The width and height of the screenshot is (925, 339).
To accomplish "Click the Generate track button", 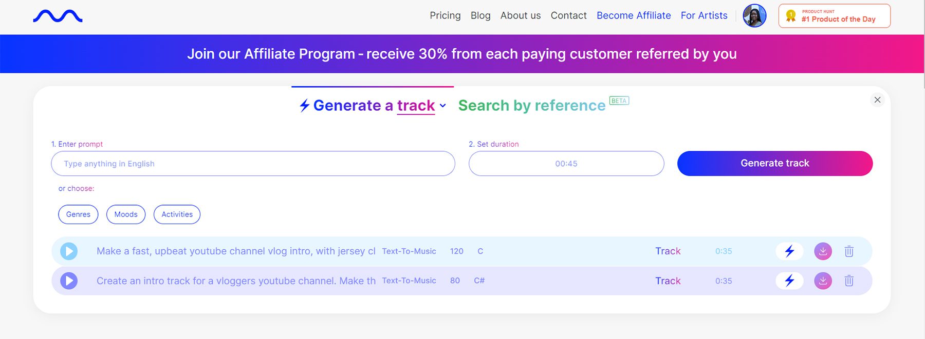I will [x=774, y=163].
